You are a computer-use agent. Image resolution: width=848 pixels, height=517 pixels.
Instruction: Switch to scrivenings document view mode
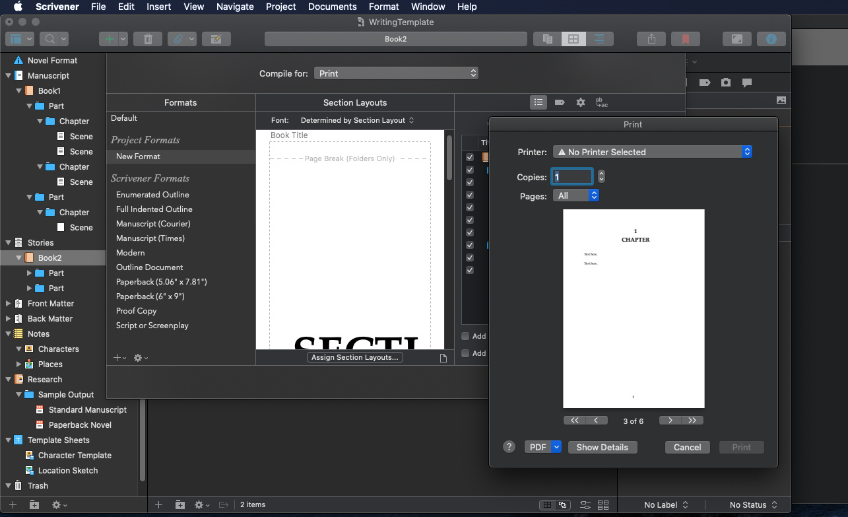tap(547, 39)
